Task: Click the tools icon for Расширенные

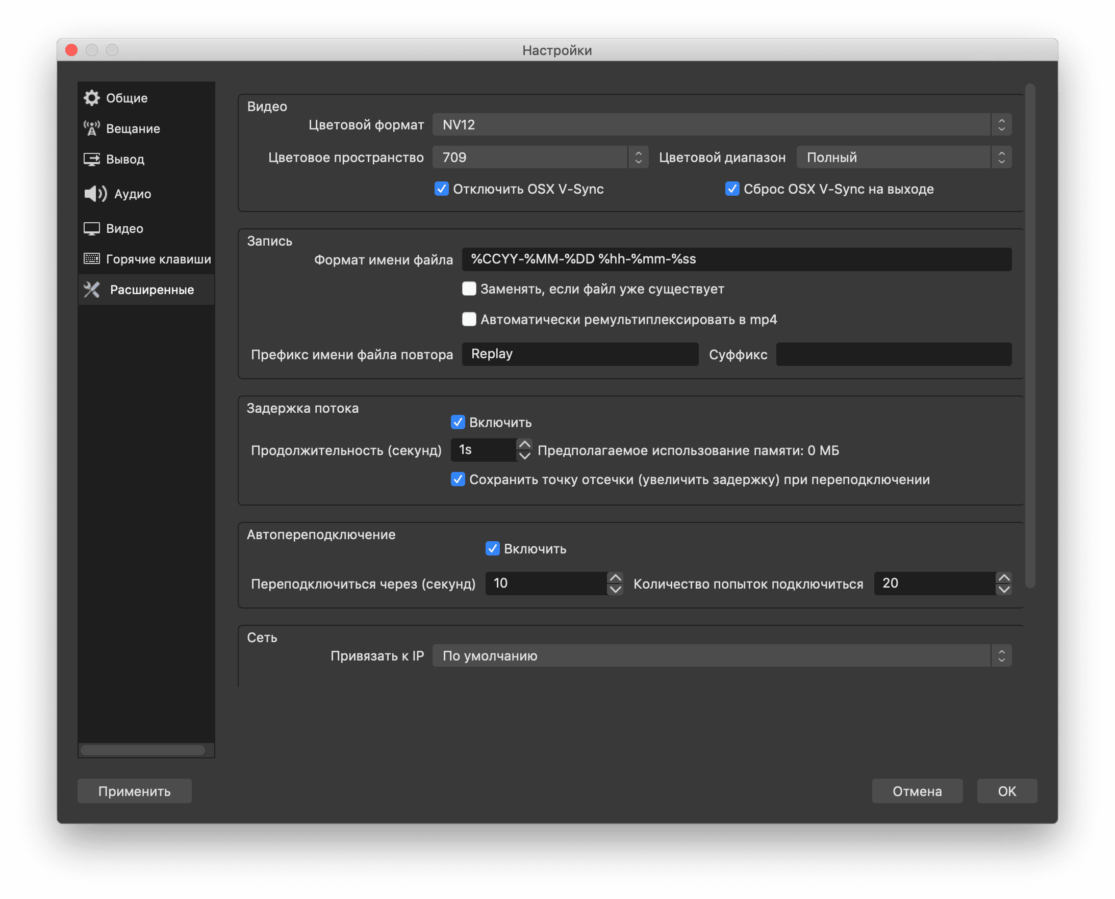Action: (92, 289)
